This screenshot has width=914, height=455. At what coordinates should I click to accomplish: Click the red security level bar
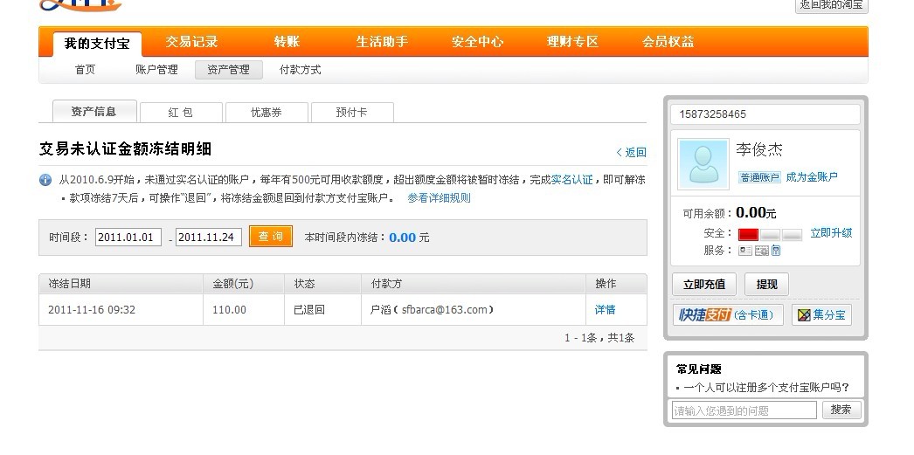click(x=748, y=234)
